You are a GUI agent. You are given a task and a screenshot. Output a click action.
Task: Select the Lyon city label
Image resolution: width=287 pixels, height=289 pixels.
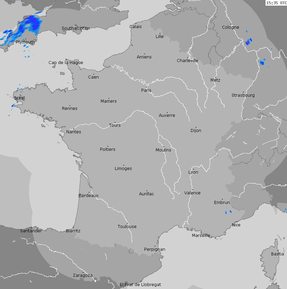[x=193, y=172]
